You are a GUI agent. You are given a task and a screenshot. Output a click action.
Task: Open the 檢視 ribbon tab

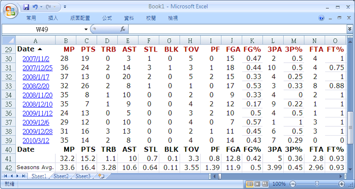[x=173, y=18]
